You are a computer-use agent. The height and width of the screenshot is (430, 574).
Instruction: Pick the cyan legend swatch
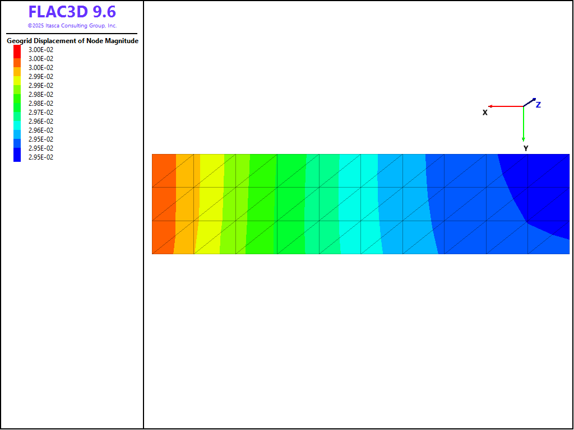tap(17, 121)
